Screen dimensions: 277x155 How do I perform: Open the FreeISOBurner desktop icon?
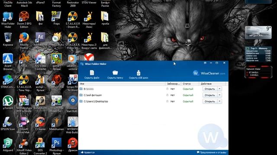pos(57,39)
